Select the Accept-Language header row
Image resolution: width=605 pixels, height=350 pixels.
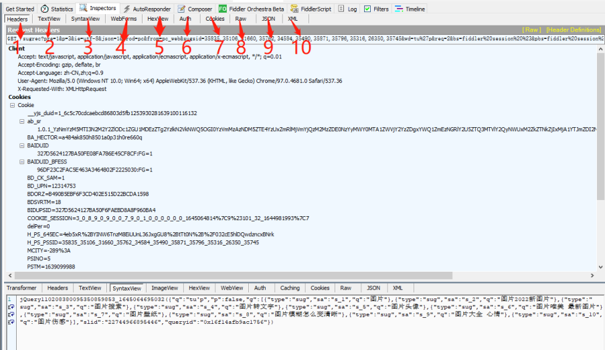tap(61, 73)
